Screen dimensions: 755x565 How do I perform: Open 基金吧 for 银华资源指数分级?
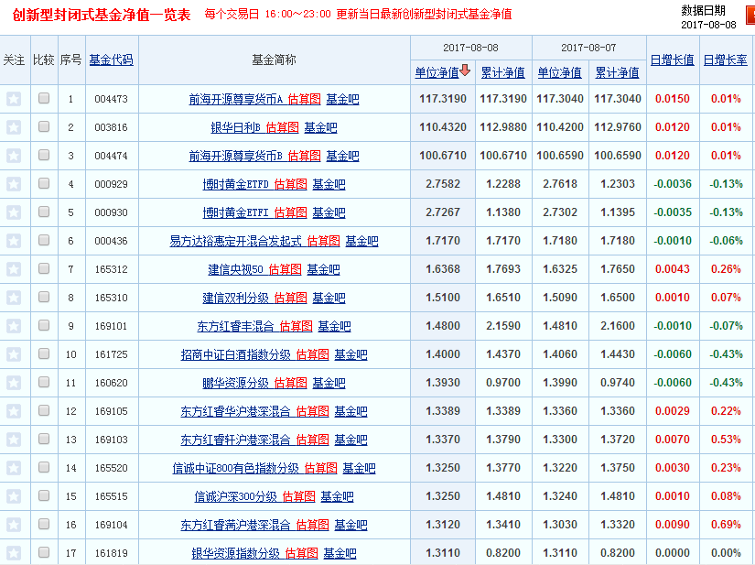(x=340, y=553)
